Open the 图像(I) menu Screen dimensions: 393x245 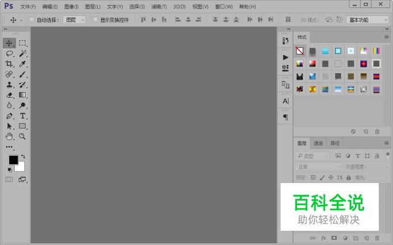pos(72,7)
